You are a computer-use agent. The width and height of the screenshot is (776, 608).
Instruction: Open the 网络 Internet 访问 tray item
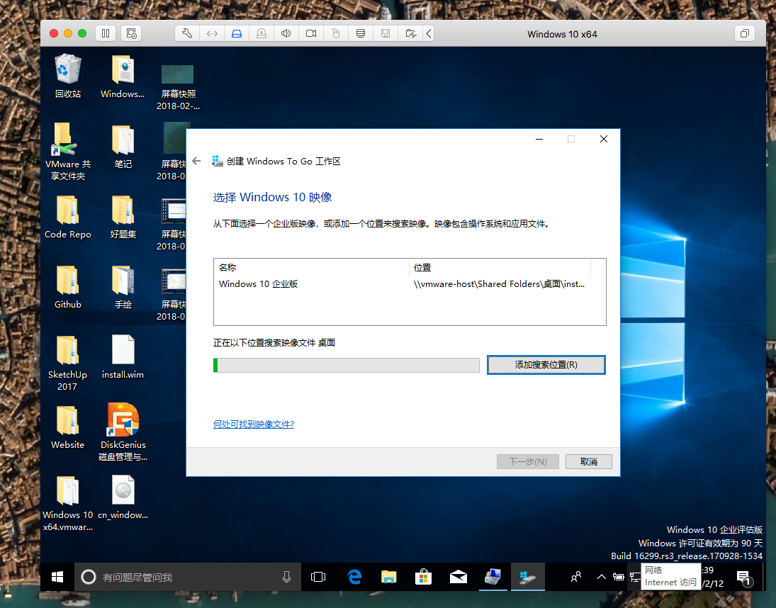(670, 577)
